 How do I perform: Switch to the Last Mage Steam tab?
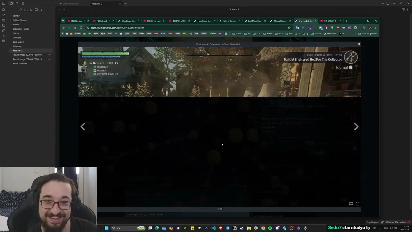[255, 21]
